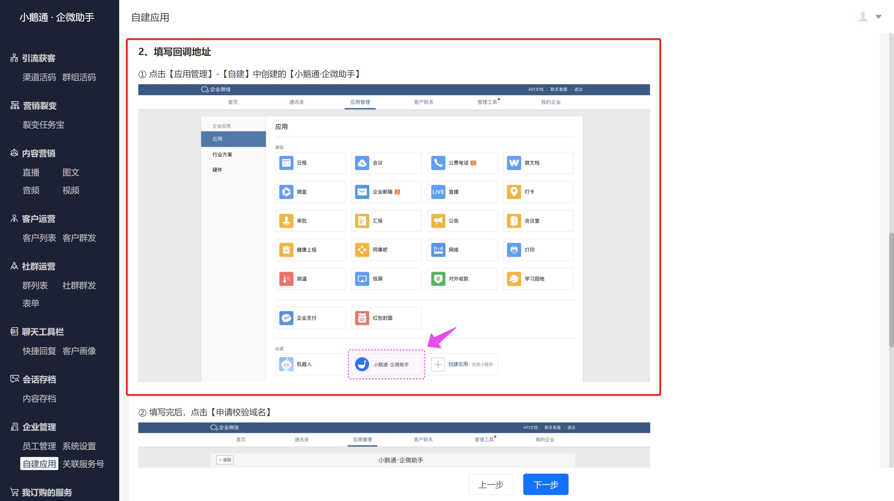Open 关联服务号 in the sidebar
The height and width of the screenshot is (501, 894).
(x=83, y=464)
